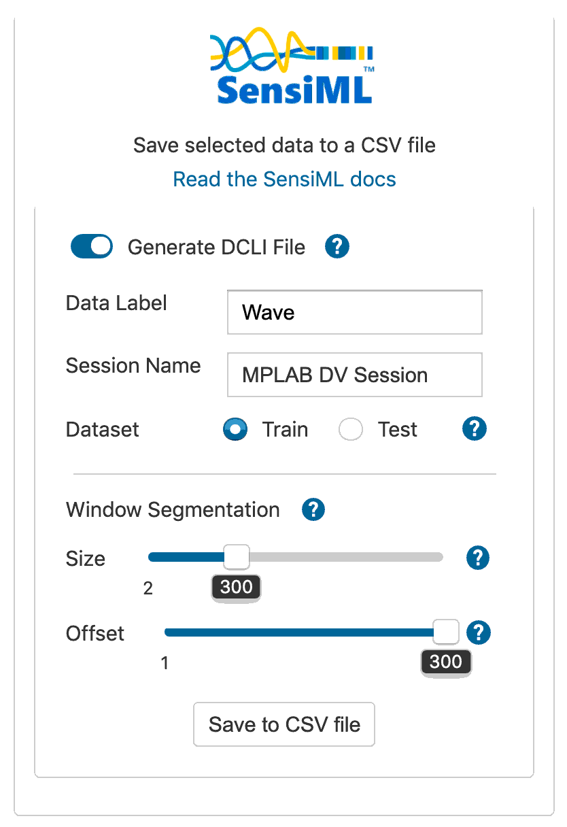Image resolution: width=567 pixels, height=827 pixels.
Task: Choose the Test dataset option
Action: (350, 429)
